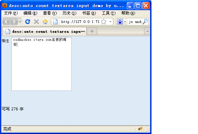Open the 工具(T) menu

[109, 13]
